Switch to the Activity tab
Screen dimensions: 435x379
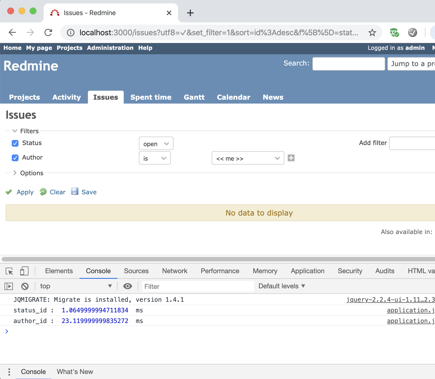click(x=67, y=97)
